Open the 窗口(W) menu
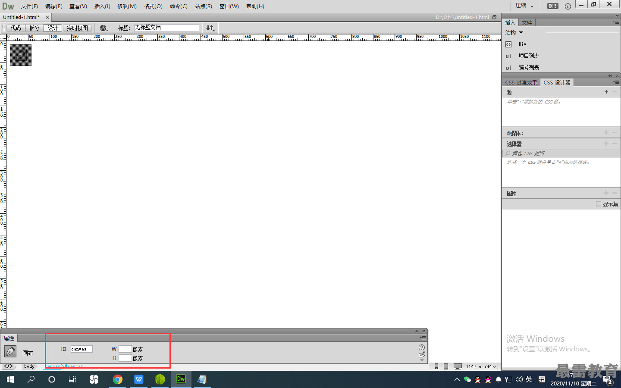Image resolution: width=621 pixels, height=388 pixels. point(229,6)
